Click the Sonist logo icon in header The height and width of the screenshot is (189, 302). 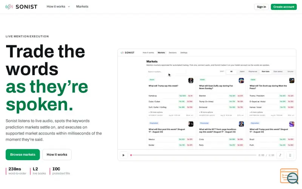(x=9, y=7)
